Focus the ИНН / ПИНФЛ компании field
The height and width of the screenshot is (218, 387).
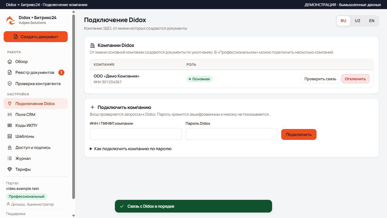pyautogui.click(x=136, y=134)
